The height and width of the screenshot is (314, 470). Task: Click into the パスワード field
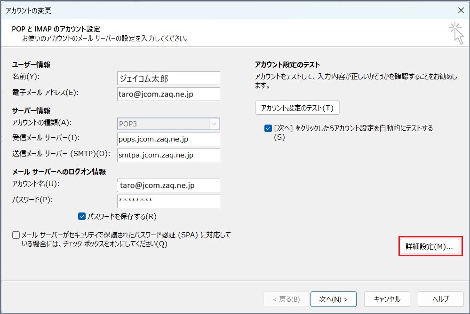pyautogui.click(x=168, y=201)
